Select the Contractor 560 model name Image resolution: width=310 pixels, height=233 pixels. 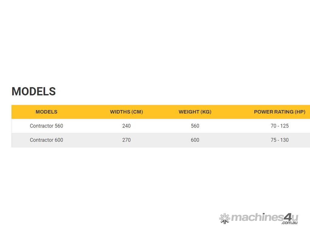(x=46, y=126)
